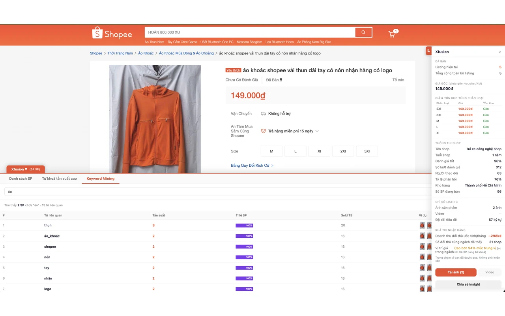Open Áo Khoác breadcrumb
Screen dimensions: 505x316
coord(146,53)
